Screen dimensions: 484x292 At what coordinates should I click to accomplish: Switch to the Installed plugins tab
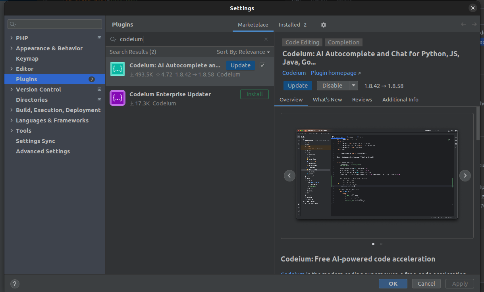tap(292, 25)
